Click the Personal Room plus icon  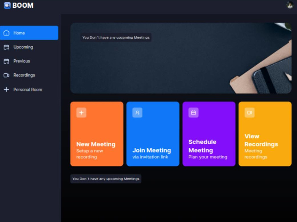pyautogui.click(x=7, y=89)
